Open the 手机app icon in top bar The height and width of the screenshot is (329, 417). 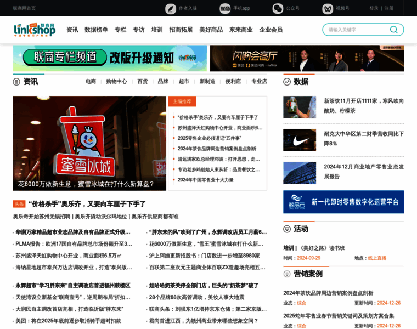[x=225, y=9]
